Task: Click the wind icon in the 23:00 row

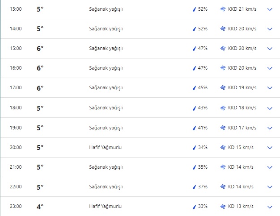Action: pos(222,206)
